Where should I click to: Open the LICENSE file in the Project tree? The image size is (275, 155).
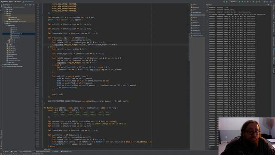[x=11, y=52]
